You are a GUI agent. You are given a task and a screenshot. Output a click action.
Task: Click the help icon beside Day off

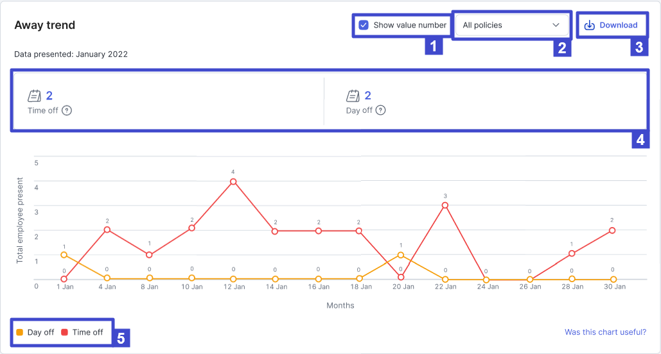(381, 110)
